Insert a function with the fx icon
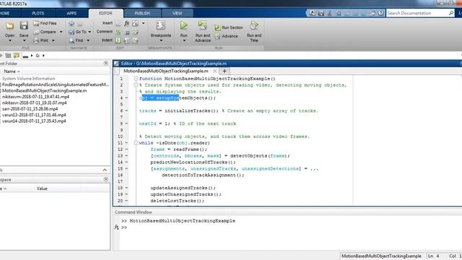Viewport: 462px width, 260px height. tap(127, 23)
